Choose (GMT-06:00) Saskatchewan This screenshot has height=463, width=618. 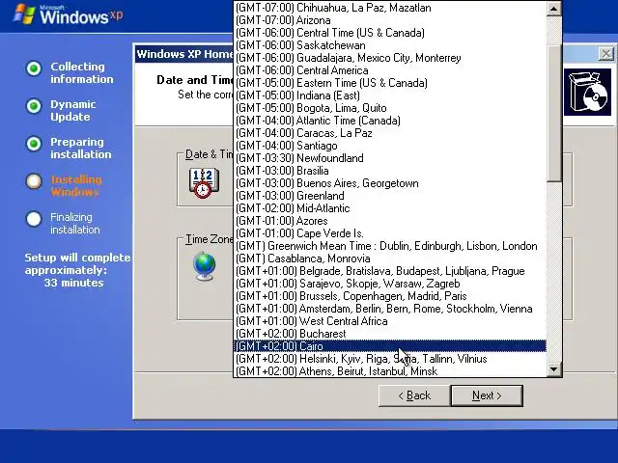point(390,45)
